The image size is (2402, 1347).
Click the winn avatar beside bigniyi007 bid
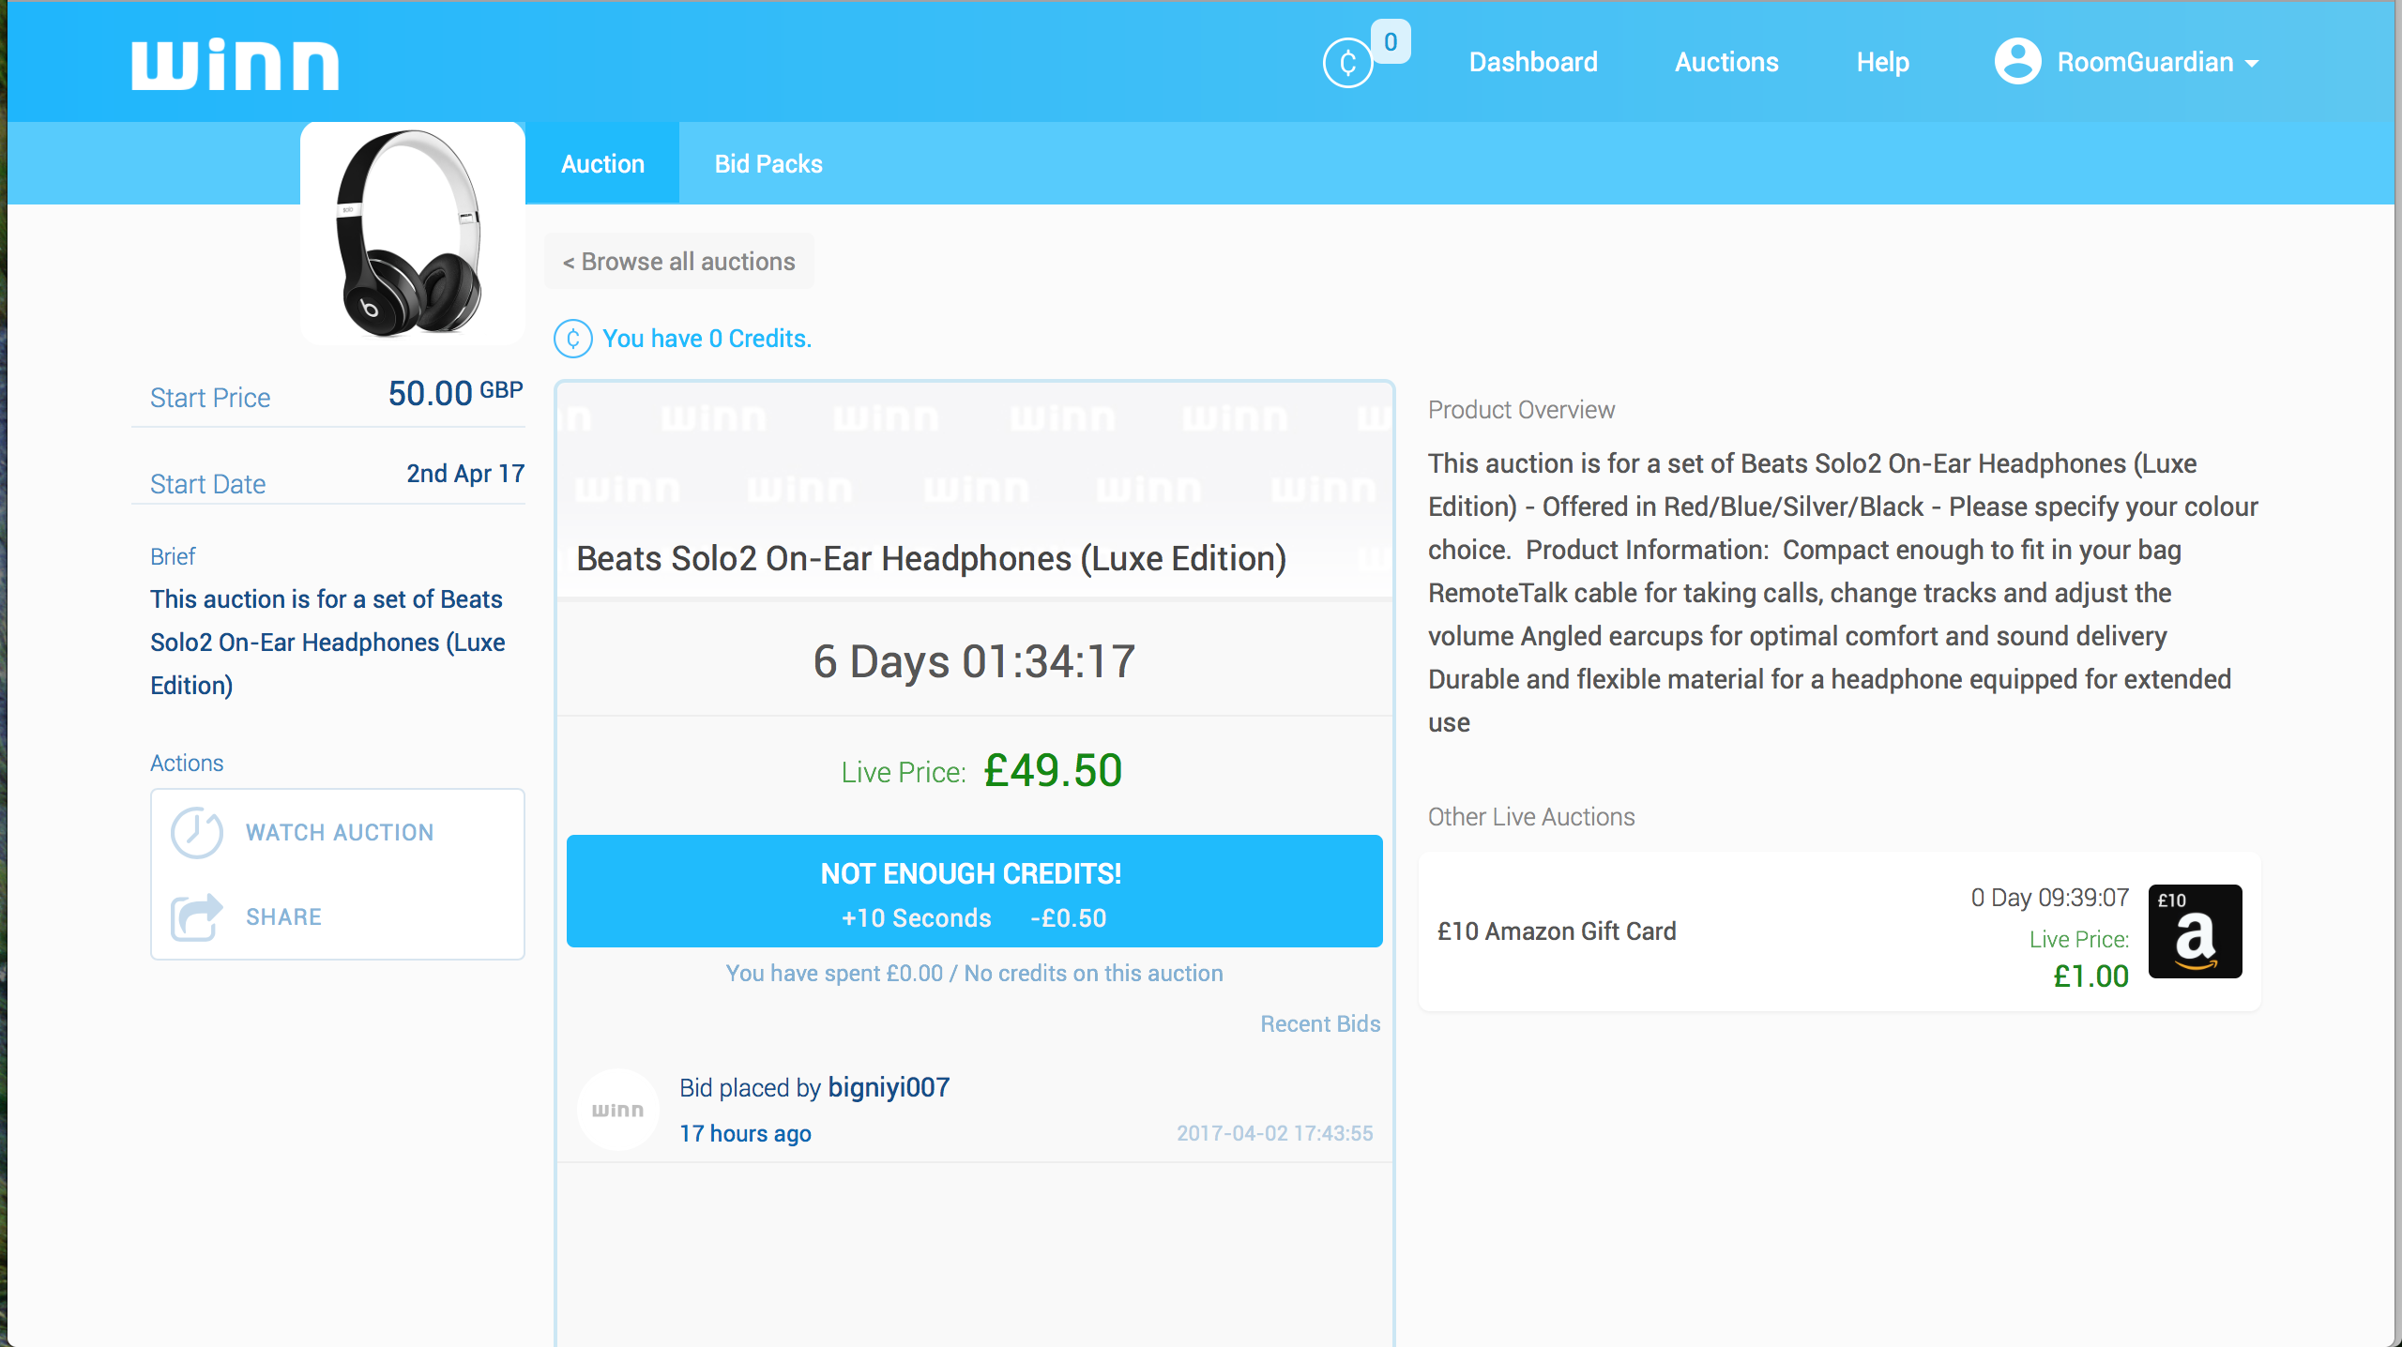(x=617, y=1110)
